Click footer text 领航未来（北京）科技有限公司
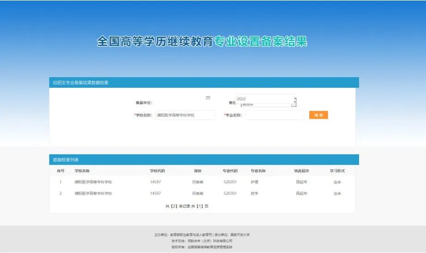This screenshot has width=426, height=253. pos(210,241)
